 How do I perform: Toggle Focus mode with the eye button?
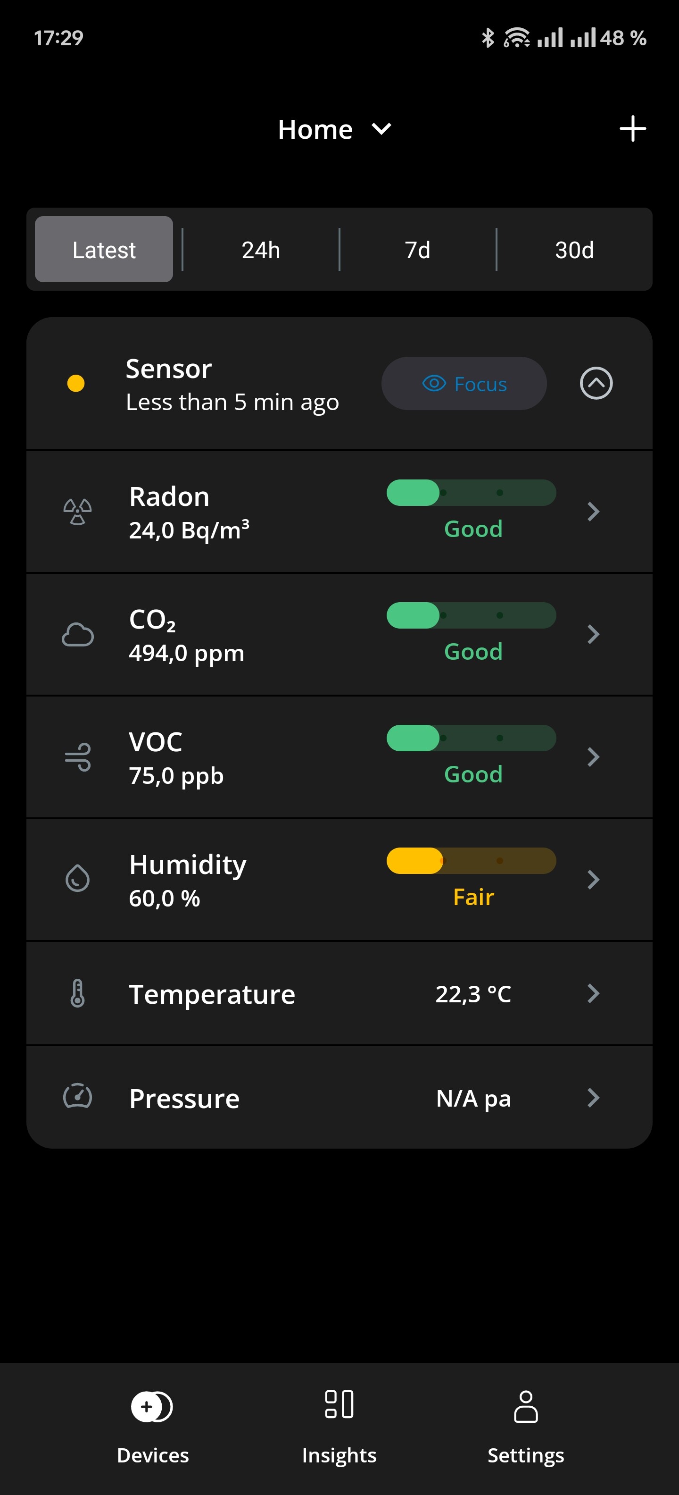point(464,384)
